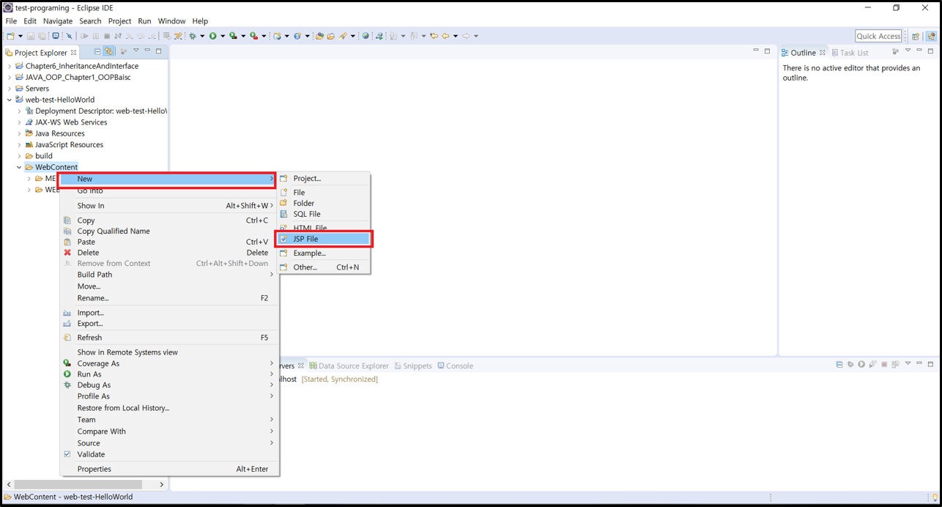The width and height of the screenshot is (942, 507).
Task: Close the Project Explorer tab
Action: point(73,53)
